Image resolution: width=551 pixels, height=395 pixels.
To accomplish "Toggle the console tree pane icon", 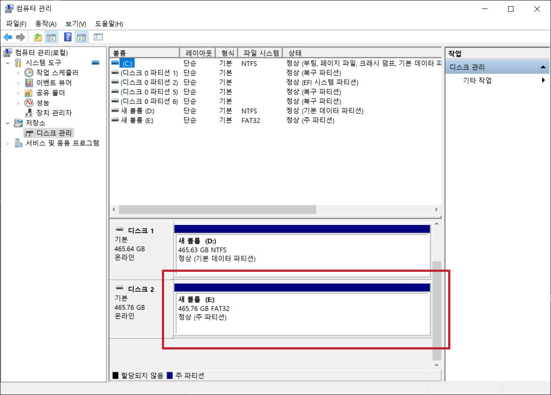I will 52,37.
